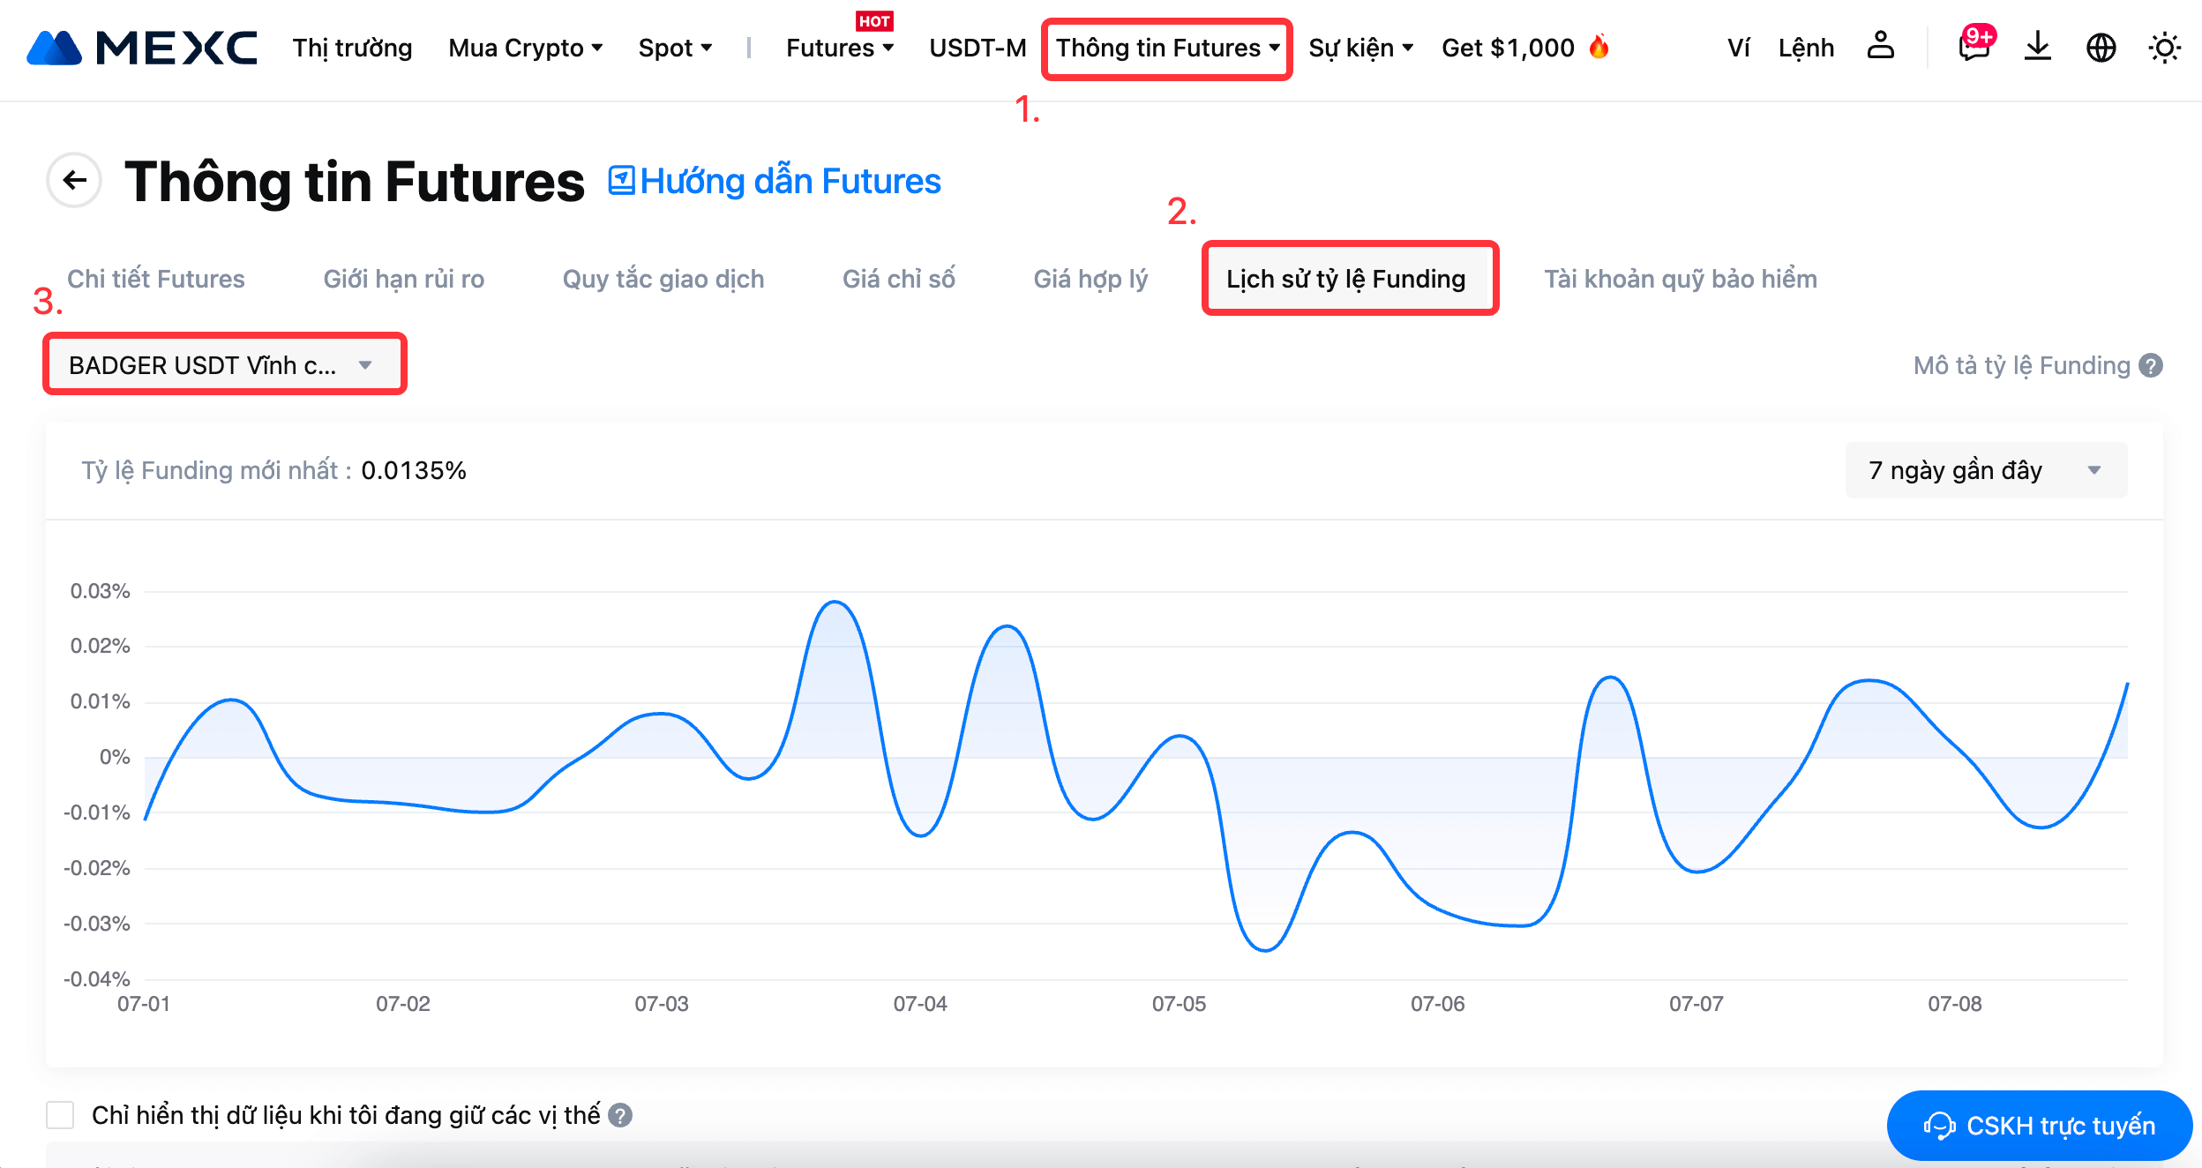2202x1168 pixels.
Task: Click the download app icon
Action: [2037, 46]
